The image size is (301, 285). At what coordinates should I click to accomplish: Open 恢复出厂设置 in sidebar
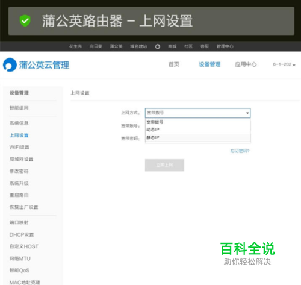pos(23,207)
